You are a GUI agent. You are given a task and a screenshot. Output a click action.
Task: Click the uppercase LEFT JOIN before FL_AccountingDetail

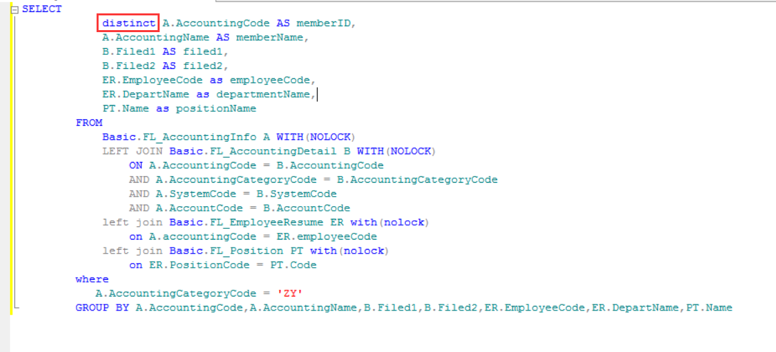pyautogui.click(x=132, y=151)
